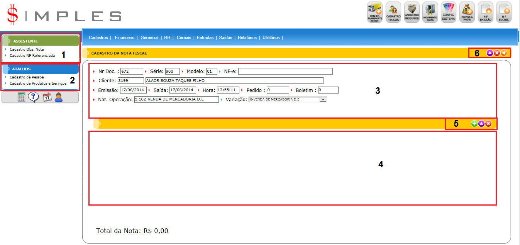
Task: Expand the Variação dropdown
Action: point(323,99)
